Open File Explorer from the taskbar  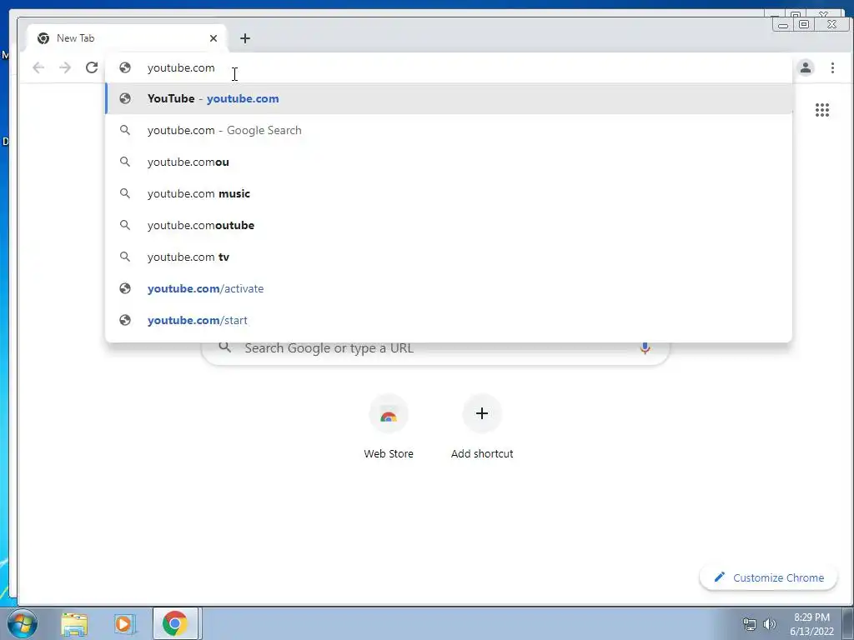tap(74, 623)
